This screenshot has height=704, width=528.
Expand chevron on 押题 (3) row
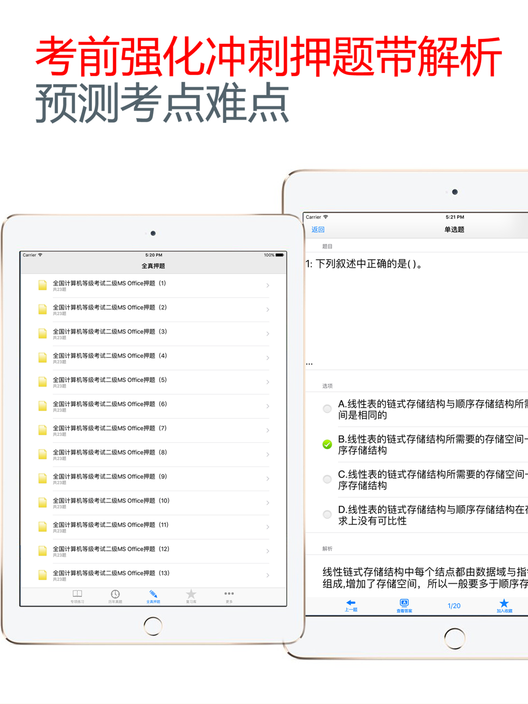pos(268,334)
